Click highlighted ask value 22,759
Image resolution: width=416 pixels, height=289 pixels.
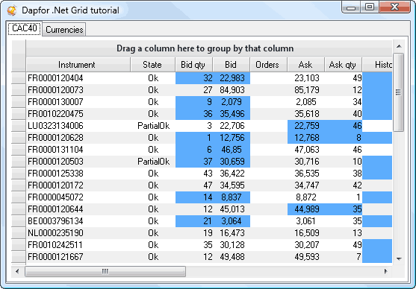(307, 126)
